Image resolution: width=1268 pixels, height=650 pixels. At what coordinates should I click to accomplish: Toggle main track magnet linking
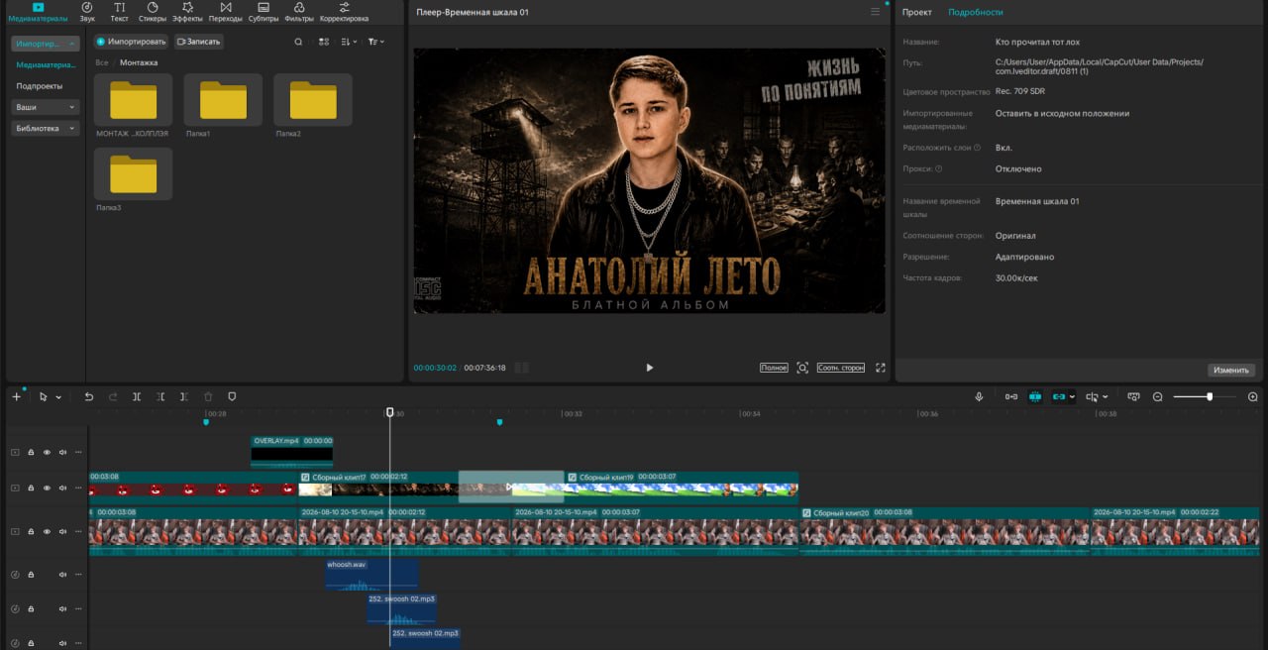click(1011, 396)
